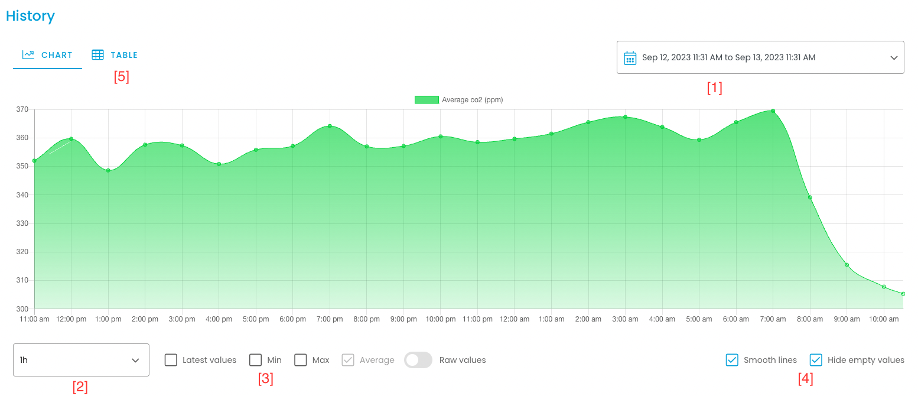Click the calendar icon in the date range field
The height and width of the screenshot is (396, 918).
(x=630, y=57)
